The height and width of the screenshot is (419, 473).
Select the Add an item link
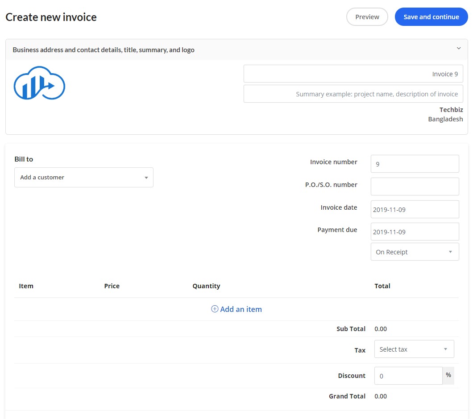(x=241, y=309)
